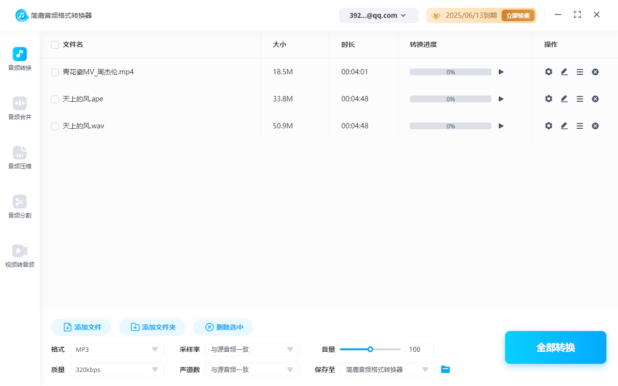Open the 采样率 dropdown

(252, 349)
